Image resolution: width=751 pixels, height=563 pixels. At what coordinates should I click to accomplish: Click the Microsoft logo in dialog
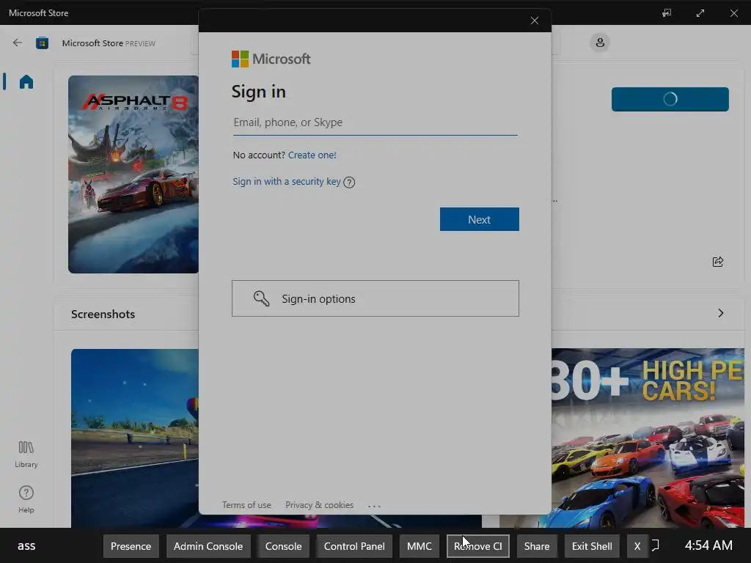pos(271,59)
